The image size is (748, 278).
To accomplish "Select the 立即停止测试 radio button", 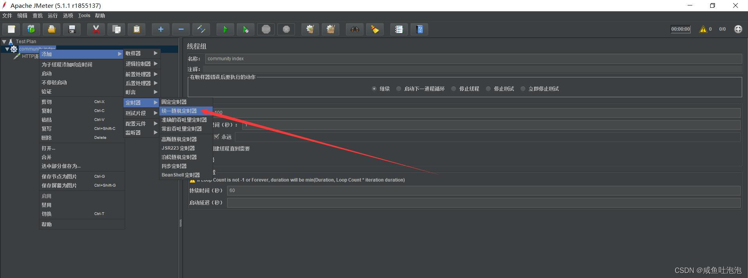I will tap(523, 89).
